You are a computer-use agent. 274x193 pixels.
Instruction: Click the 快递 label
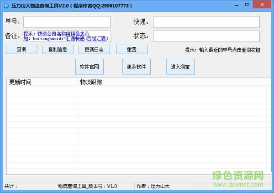(141, 22)
